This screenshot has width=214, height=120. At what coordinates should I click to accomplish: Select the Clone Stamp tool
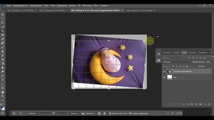tap(2, 51)
